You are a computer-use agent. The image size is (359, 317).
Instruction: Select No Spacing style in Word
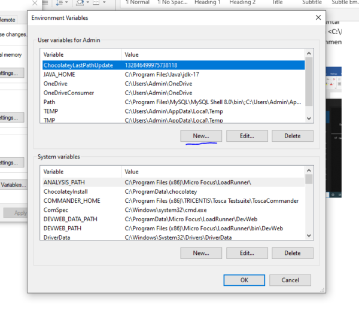(173, 2)
